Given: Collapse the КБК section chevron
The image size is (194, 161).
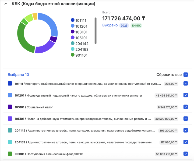Looking at the screenshot, I should coord(6,4).
